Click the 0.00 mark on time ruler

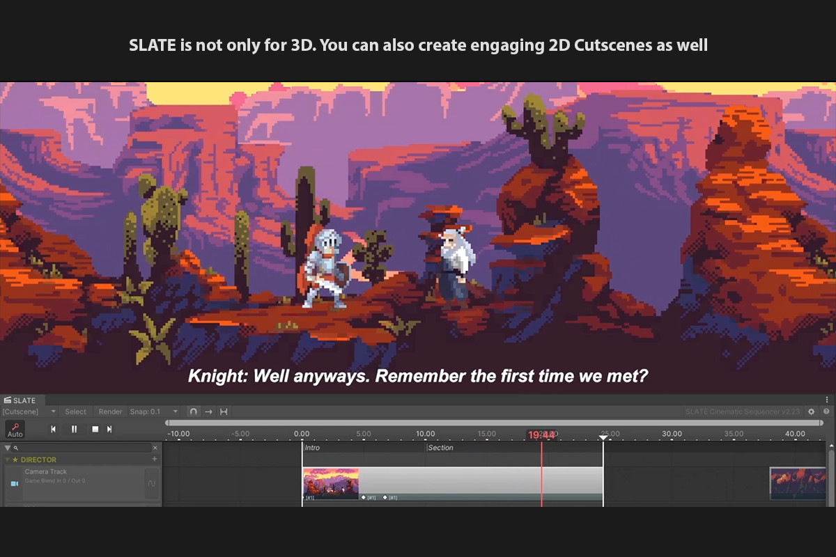click(302, 434)
